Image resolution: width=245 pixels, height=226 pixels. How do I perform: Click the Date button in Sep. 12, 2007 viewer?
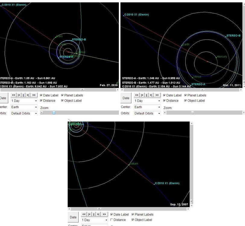(73, 217)
